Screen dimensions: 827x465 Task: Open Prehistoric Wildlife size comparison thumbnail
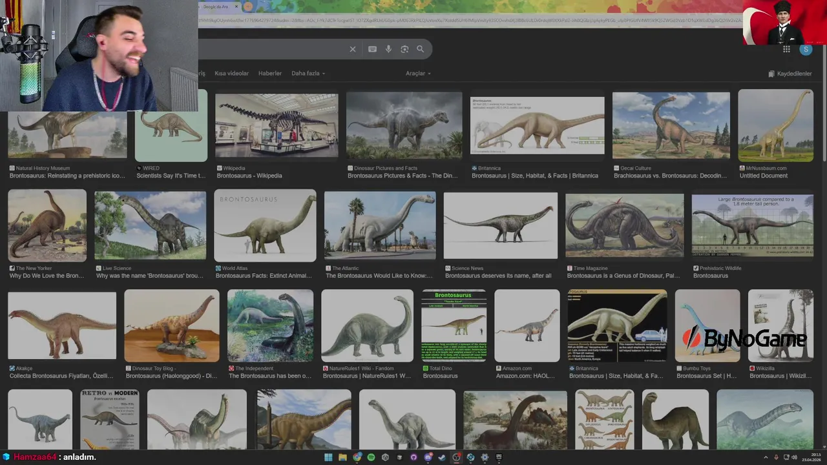[x=753, y=225]
